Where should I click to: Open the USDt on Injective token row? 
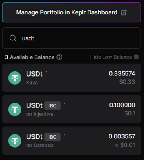click(x=72, y=109)
